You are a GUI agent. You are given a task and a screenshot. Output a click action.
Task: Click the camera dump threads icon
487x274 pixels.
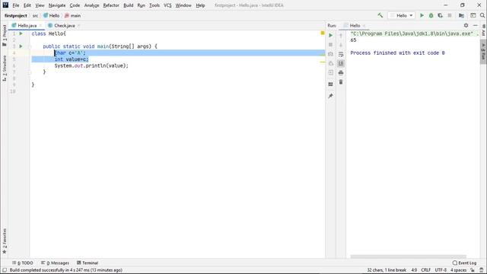point(330,54)
